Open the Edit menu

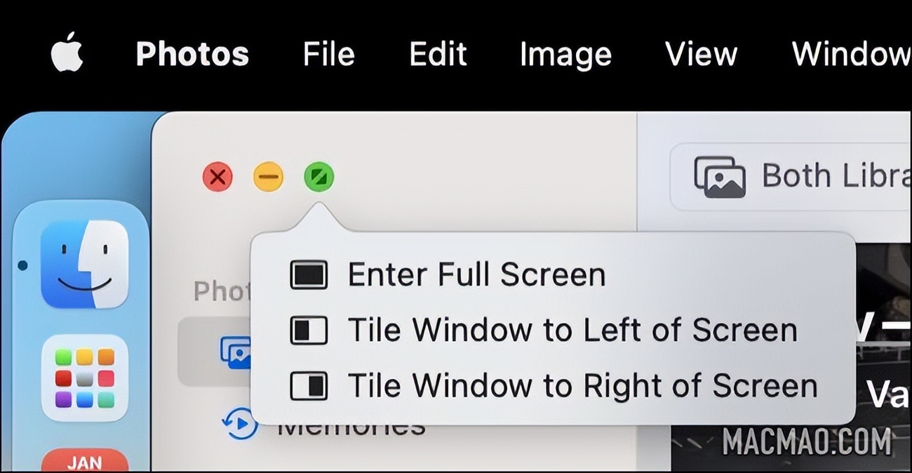tap(438, 54)
